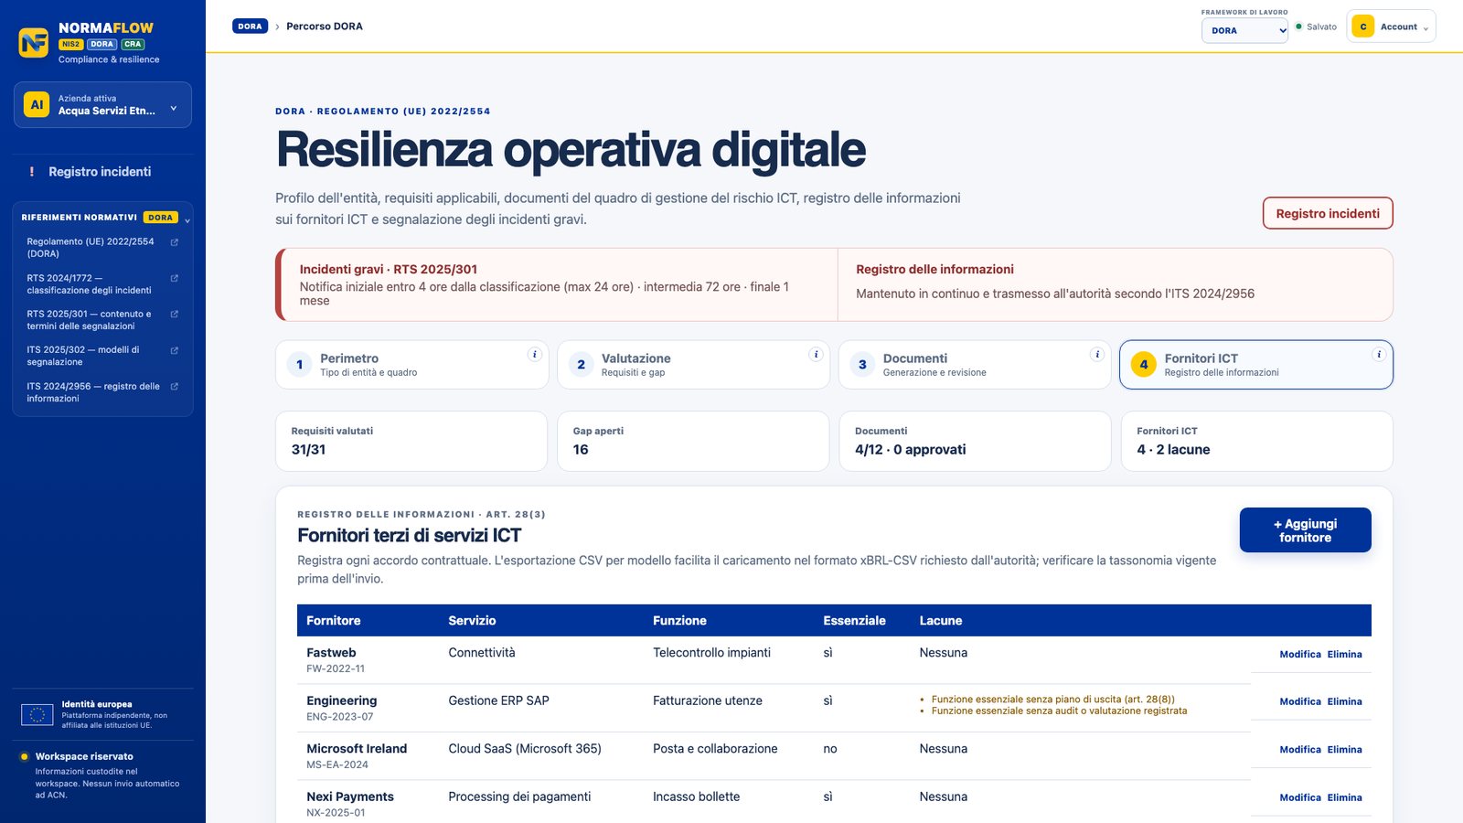Show info icon on Fornitori ICT step
1463x823 pixels.
pos(1379,355)
